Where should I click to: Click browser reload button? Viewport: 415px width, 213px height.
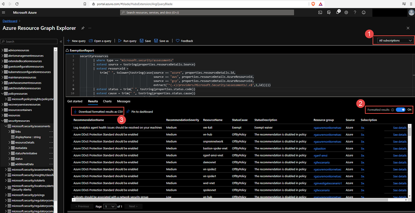17,4
